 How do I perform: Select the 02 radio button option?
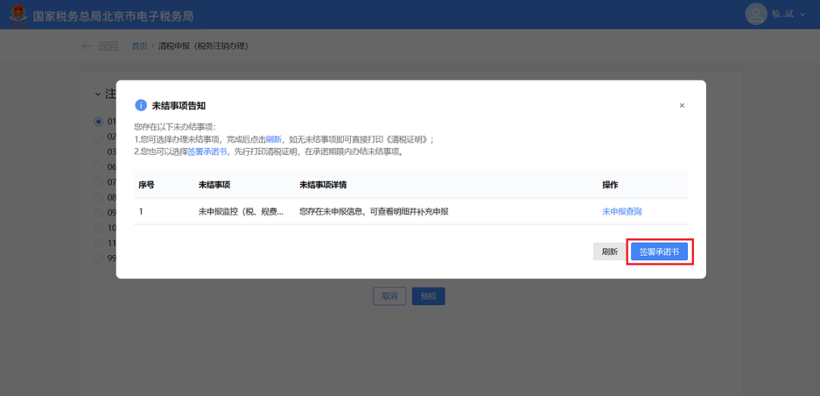click(x=99, y=137)
